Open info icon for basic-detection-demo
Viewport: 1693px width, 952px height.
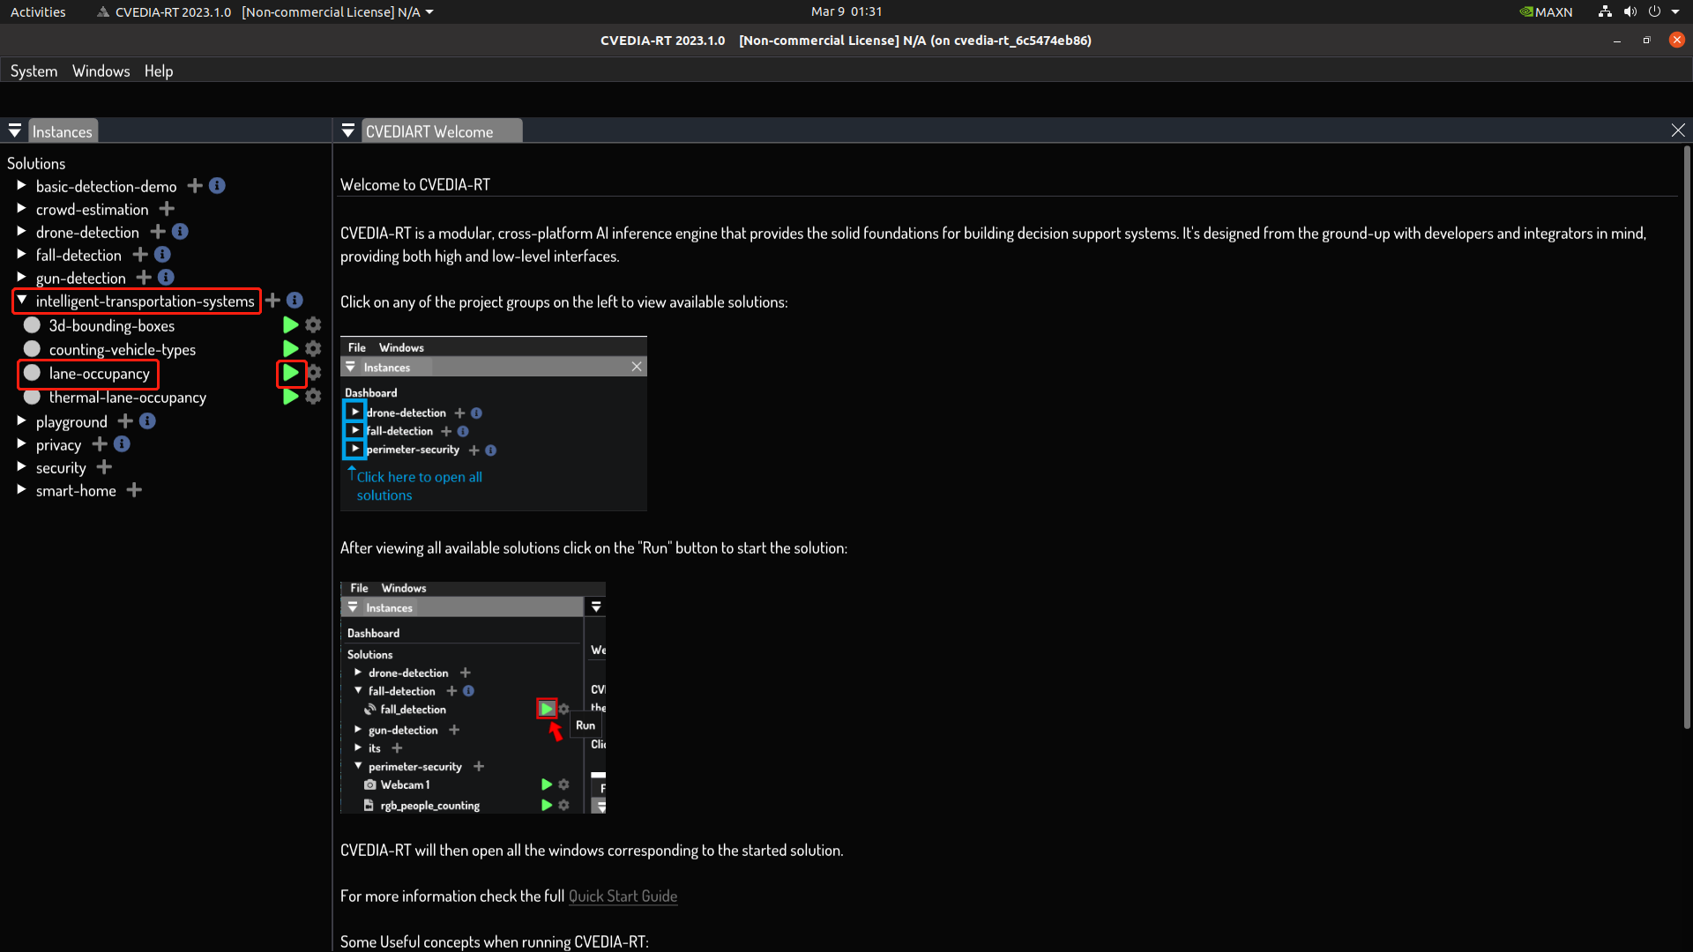[x=217, y=186]
